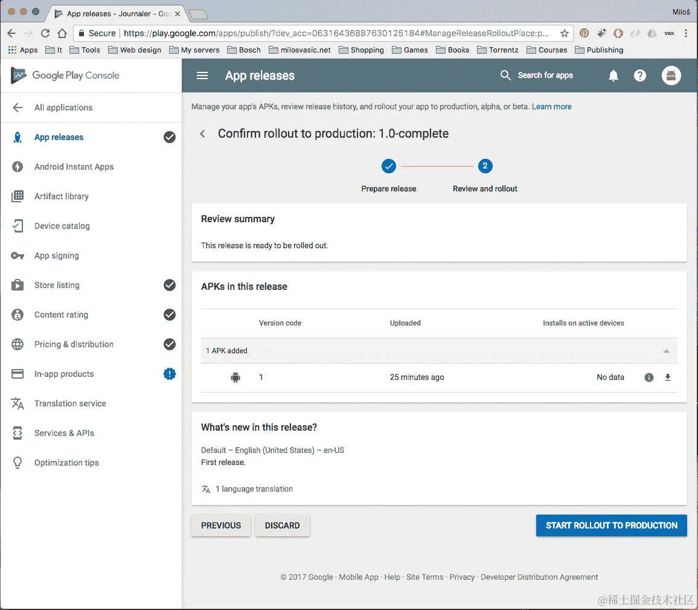Open the Developer Distribution Agreement link

(539, 577)
